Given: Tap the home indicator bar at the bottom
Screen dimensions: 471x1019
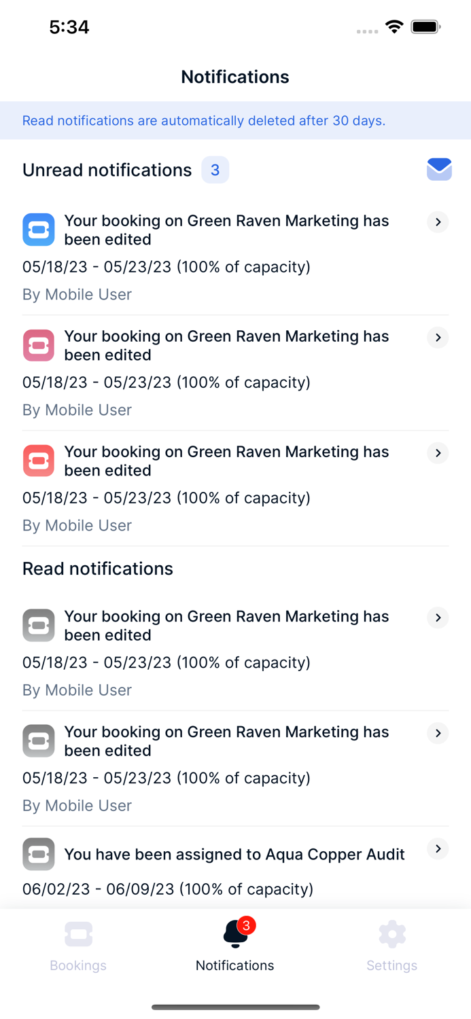Looking at the screenshot, I should [235, 1007].
